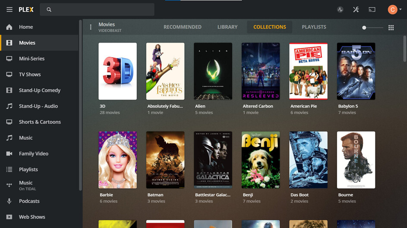Image resolution: width=407 pixels, height=228 pixels.
Task: Open the Batman collection poster
Action: [x=165, y=160]
